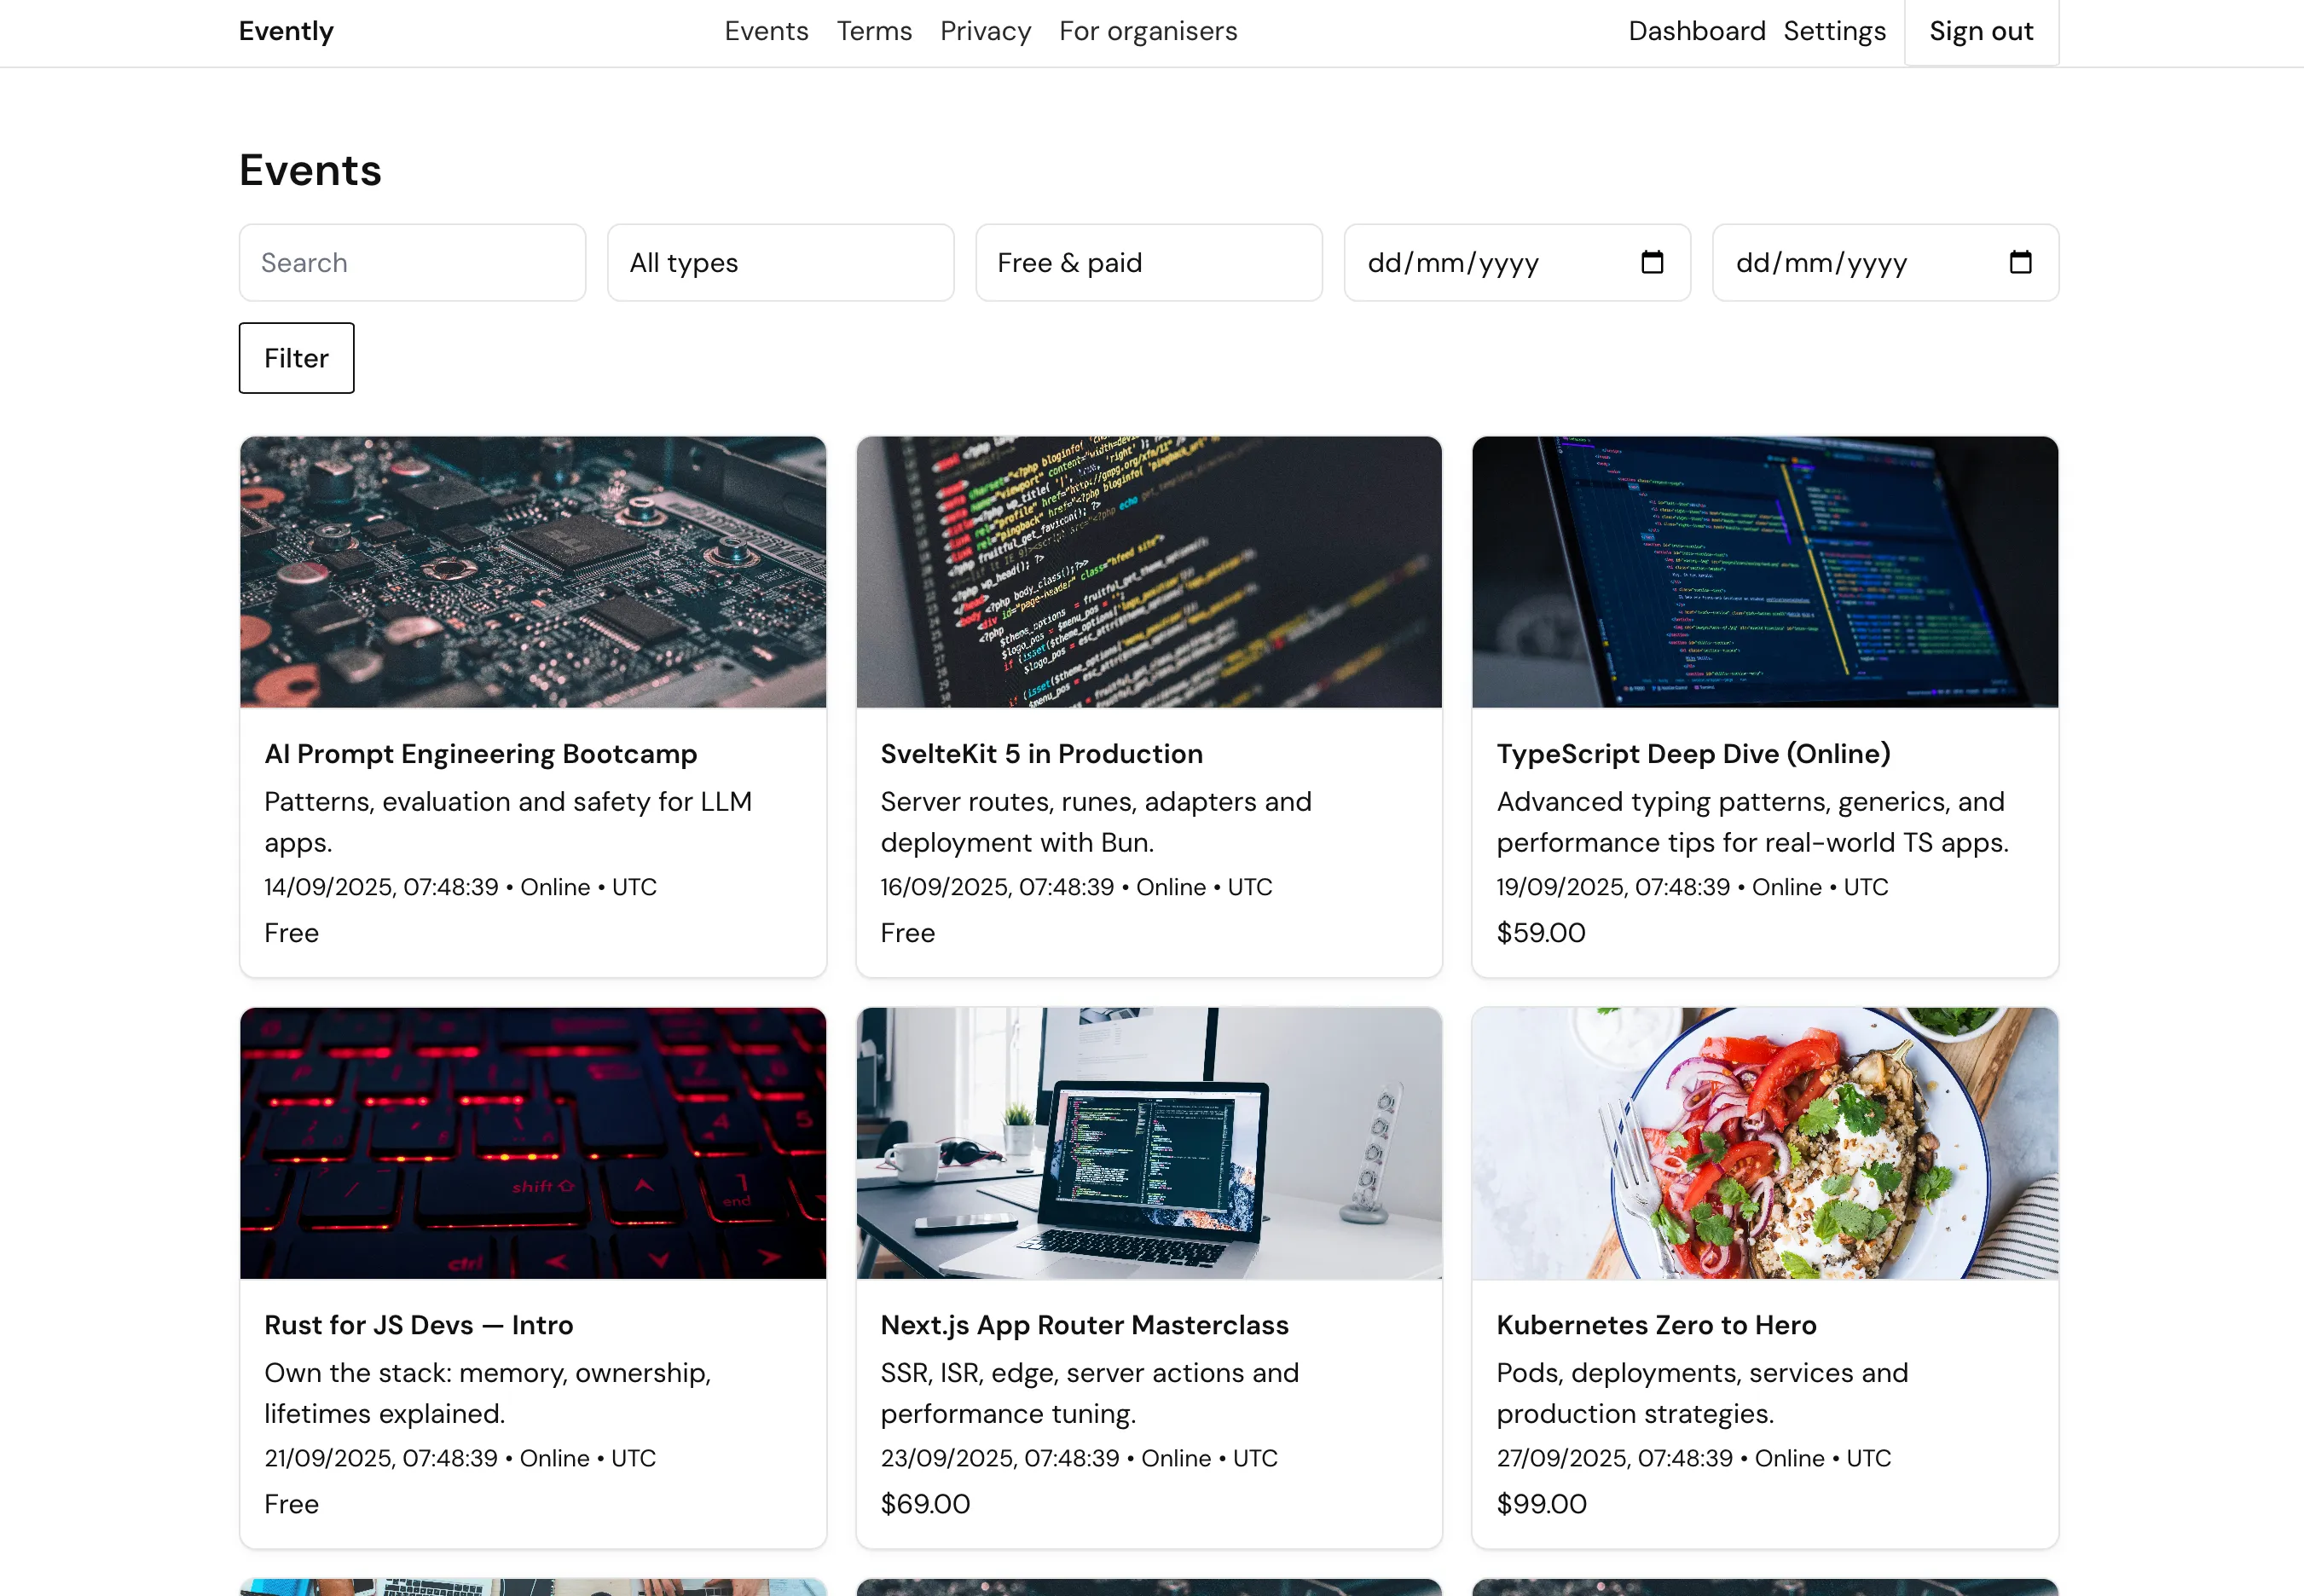Go to the Events nav item
2304x1596 pixels.
pos(766,32)
